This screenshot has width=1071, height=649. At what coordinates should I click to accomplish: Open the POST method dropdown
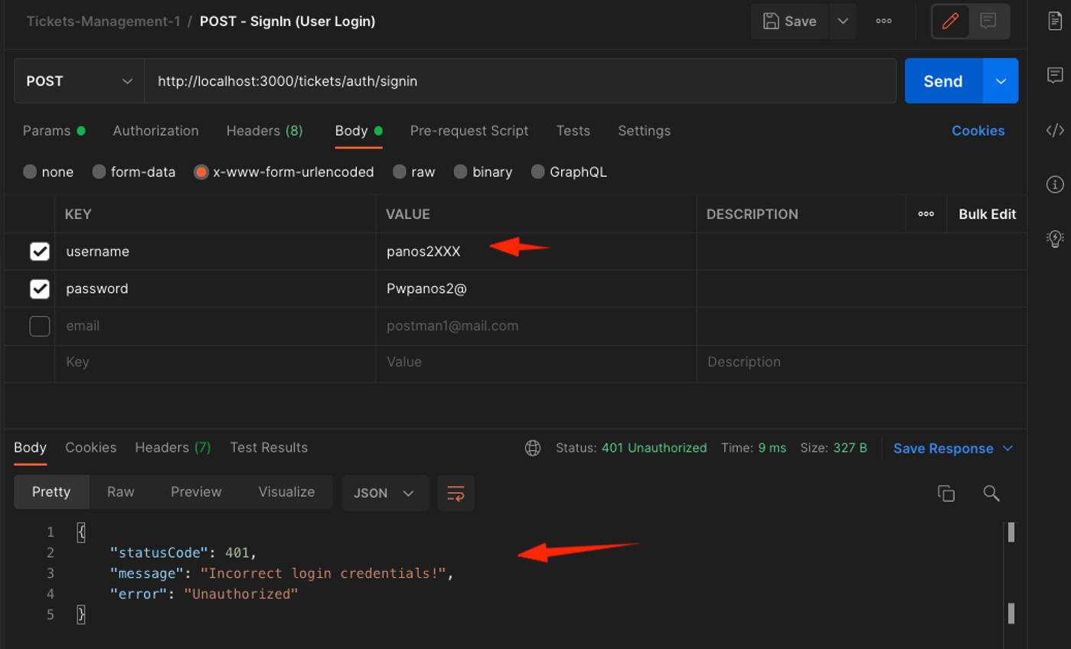click(79, 80)
